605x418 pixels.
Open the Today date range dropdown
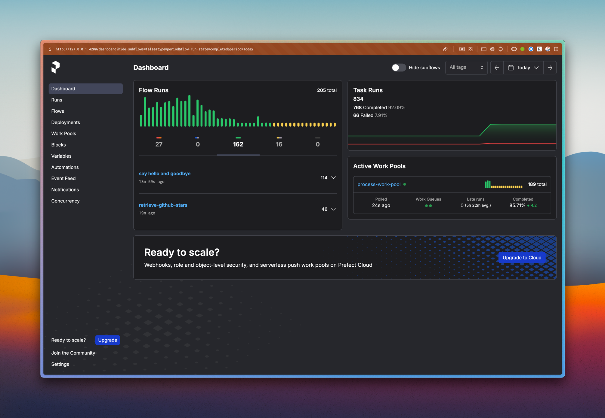[523, 68]
